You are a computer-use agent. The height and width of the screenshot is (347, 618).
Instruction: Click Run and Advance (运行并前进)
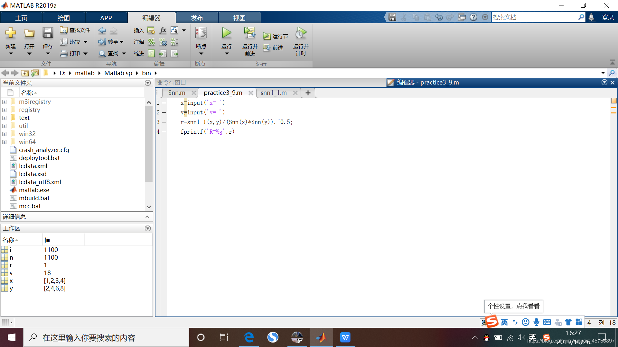pos(250,42)
